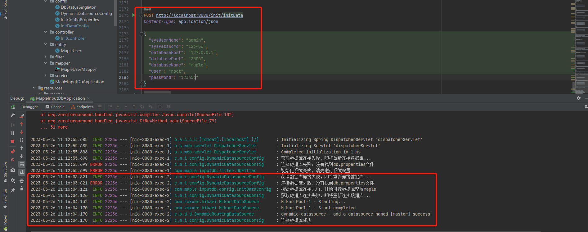Click Trace Current Stream Chain icon
The width and height of the screenshot is (588, 232).
[168, 107]
